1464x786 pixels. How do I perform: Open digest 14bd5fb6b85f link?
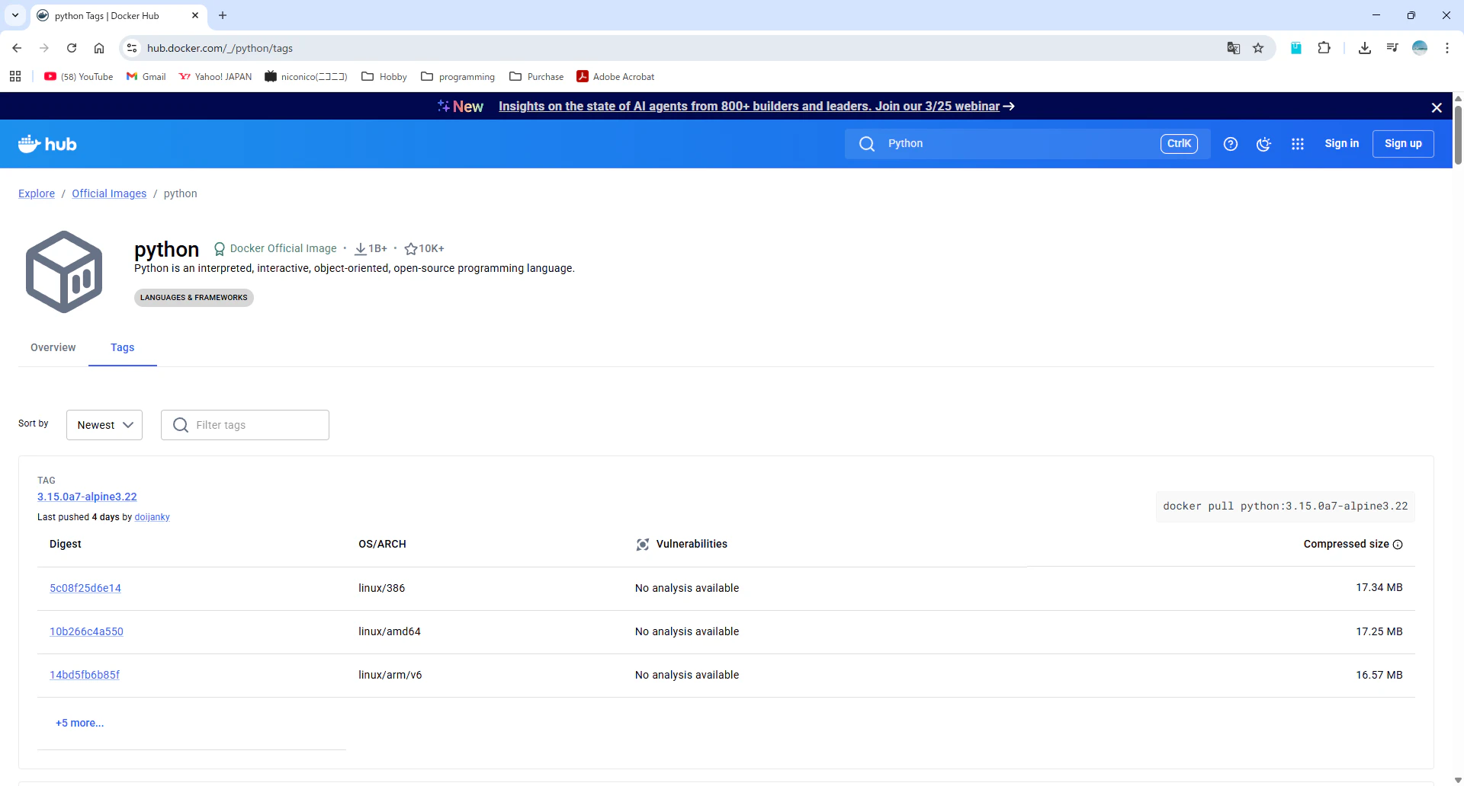[85, 675]
